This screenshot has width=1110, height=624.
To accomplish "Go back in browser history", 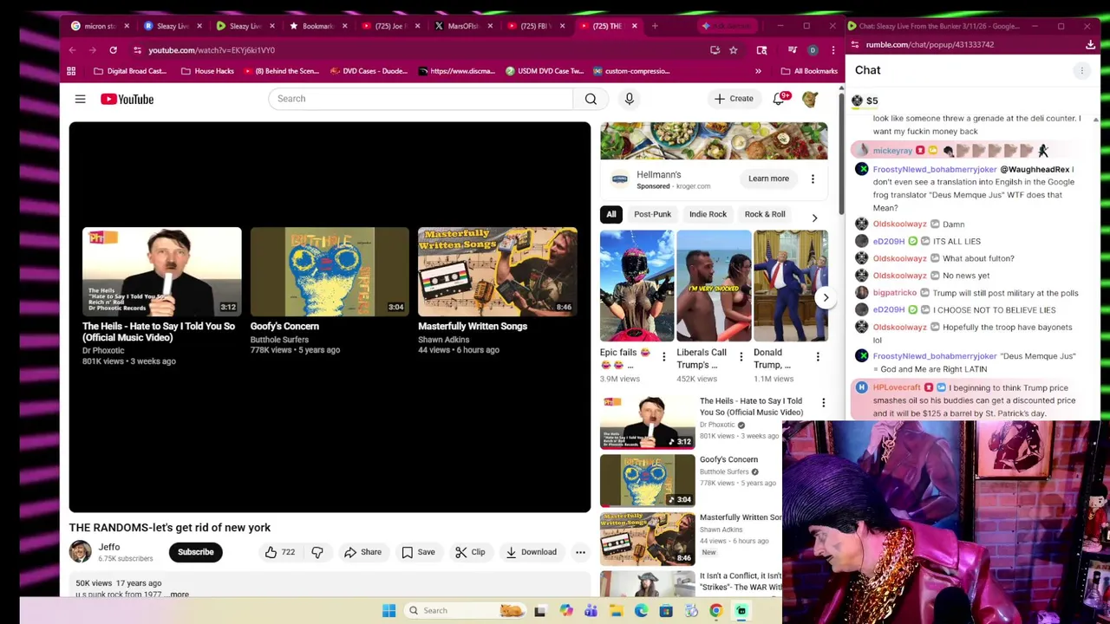I will pyautogui.click(x=73, y=50).
